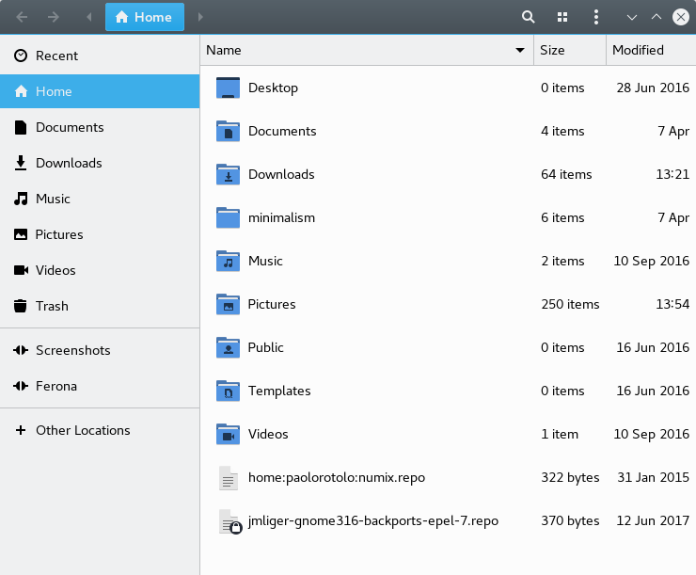Open Other Locations in the sidebar

pyautogui.click(x=83, y=430)
